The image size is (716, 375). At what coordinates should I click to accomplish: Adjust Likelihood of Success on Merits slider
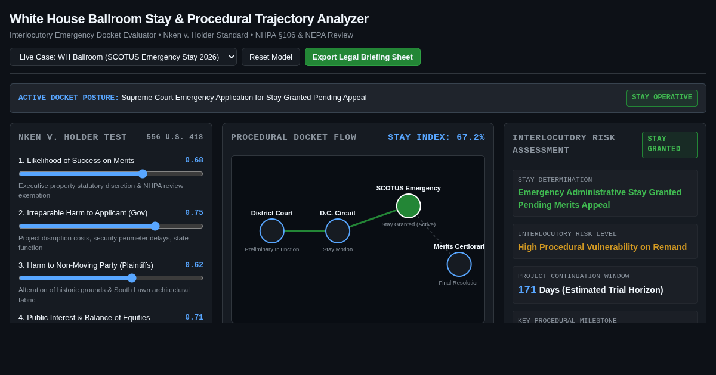[111, 174]
